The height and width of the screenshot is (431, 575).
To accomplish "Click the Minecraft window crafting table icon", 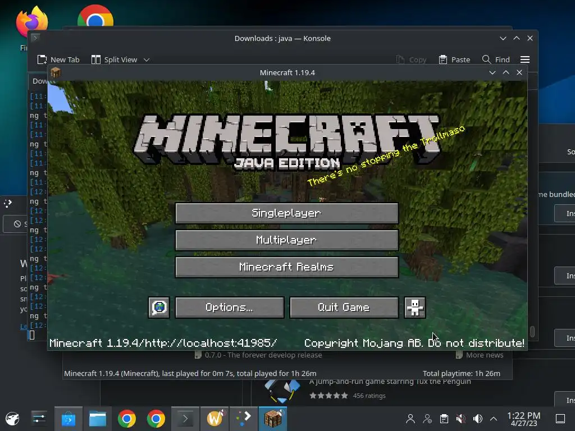I will (56, 72).
